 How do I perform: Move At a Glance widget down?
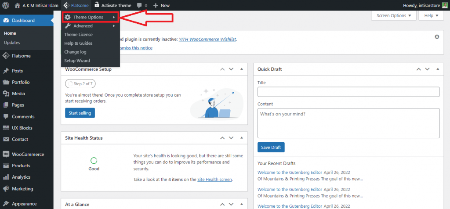tap(231, 205)
